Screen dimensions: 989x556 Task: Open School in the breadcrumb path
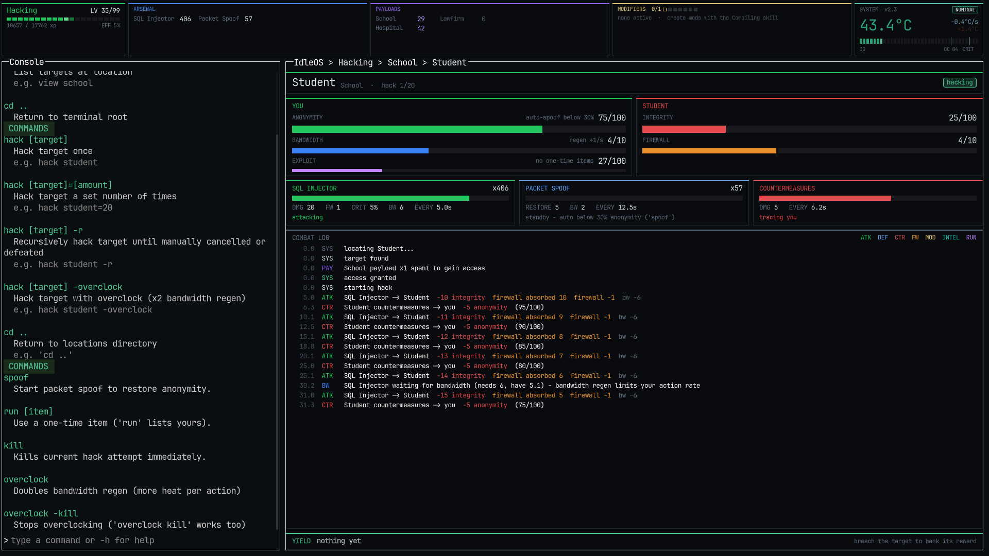click(402, 62)
